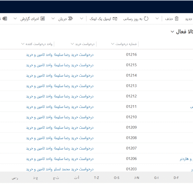The image size is (193, 193).
Task: Open the واحد درخواست کننده column header menu
Action: 23,44
